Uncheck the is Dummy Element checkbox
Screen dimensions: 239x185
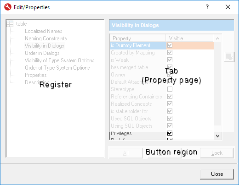pos(170,45)
